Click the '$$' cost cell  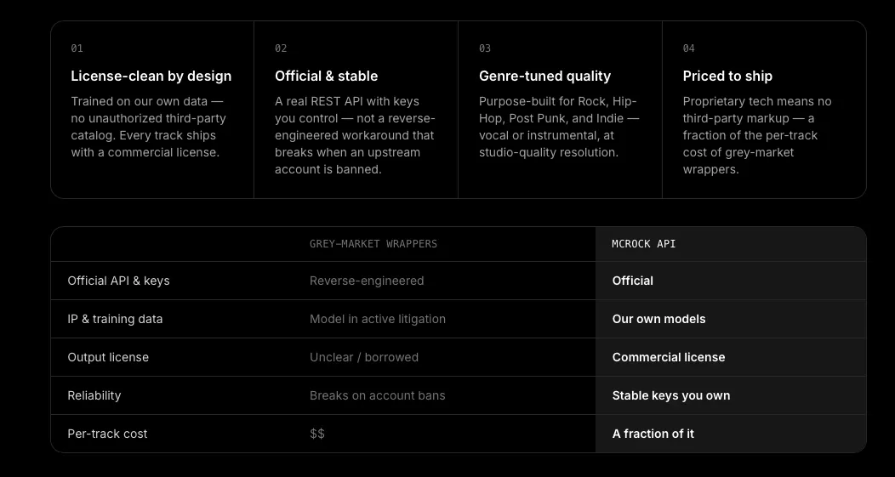(x=317, y=434)
